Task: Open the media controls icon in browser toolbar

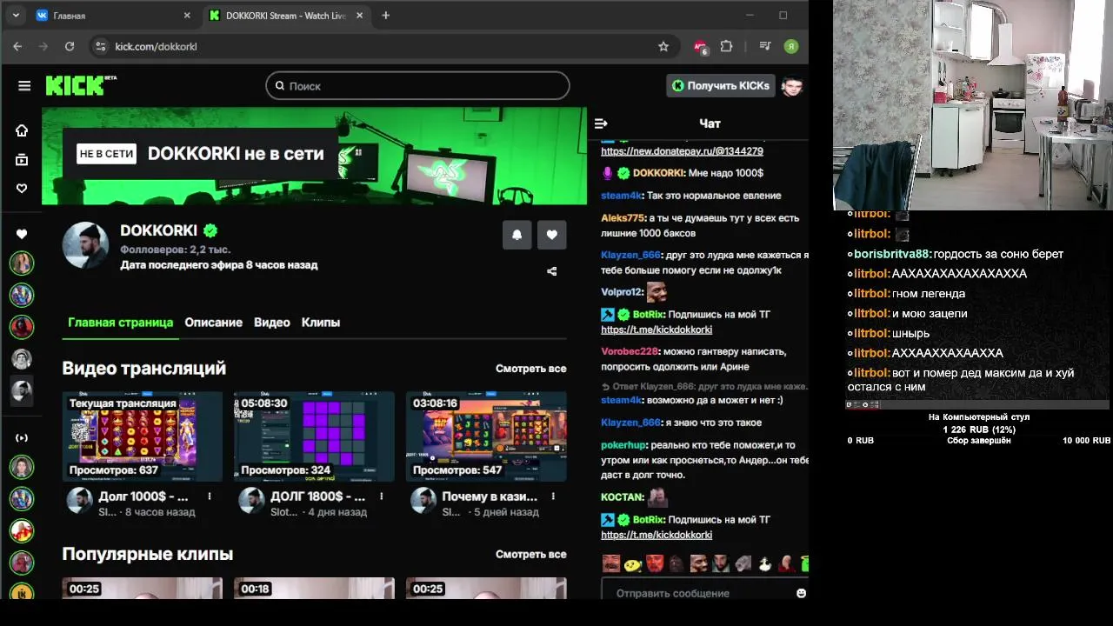Action: point(765,46)
